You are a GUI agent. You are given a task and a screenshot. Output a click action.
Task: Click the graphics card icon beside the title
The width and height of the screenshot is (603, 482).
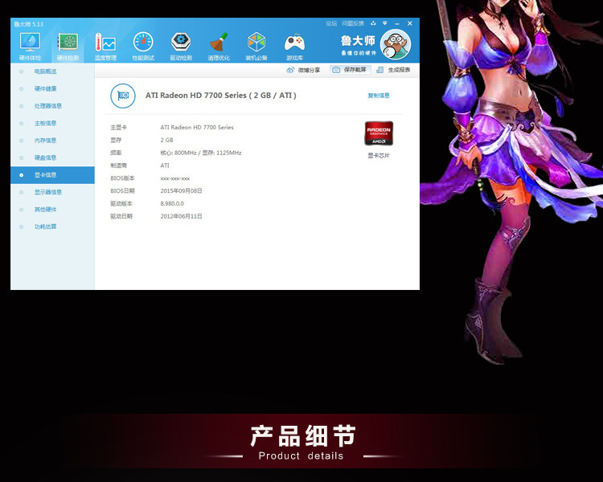pyautogui.click(x=123, y=96)
